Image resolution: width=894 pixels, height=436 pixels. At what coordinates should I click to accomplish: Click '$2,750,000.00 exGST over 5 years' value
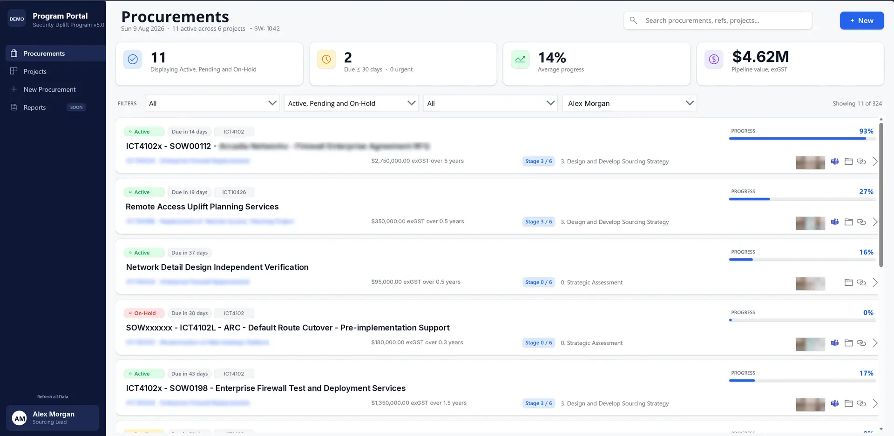point(418,161)
